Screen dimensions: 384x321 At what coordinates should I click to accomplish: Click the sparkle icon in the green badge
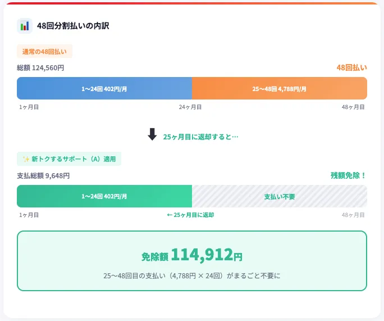pyautogui.click(x=26, y=159)
